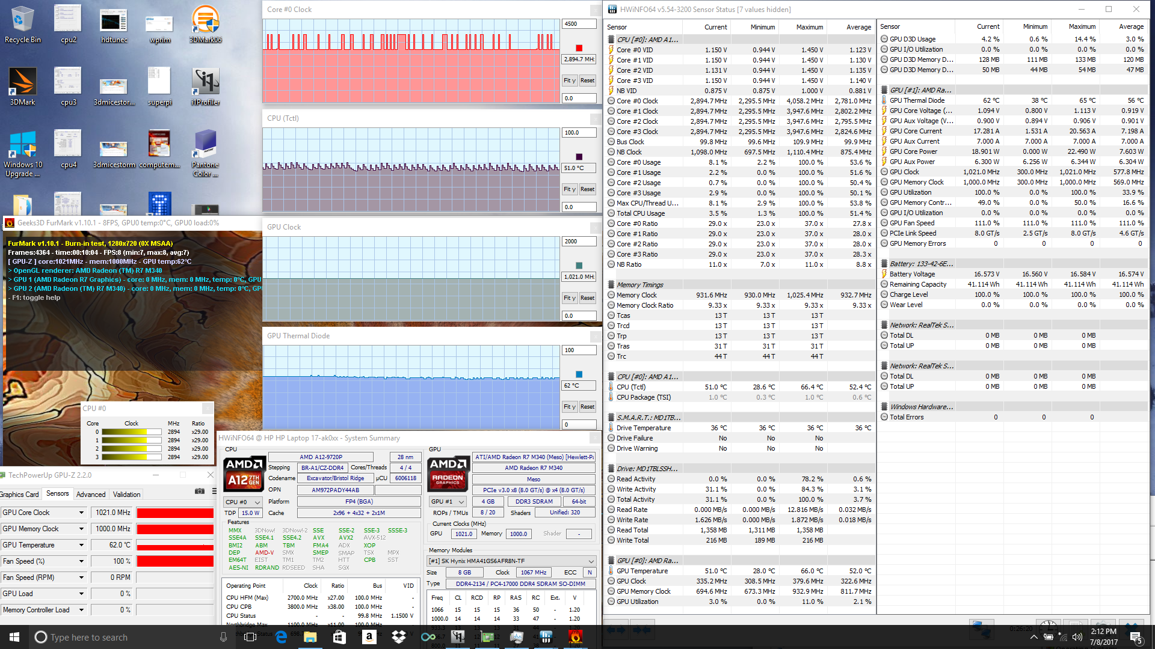Screen dimensions: 1155x649
Task: Select the Drive Temperature sensor row
Action: [739, 428]
